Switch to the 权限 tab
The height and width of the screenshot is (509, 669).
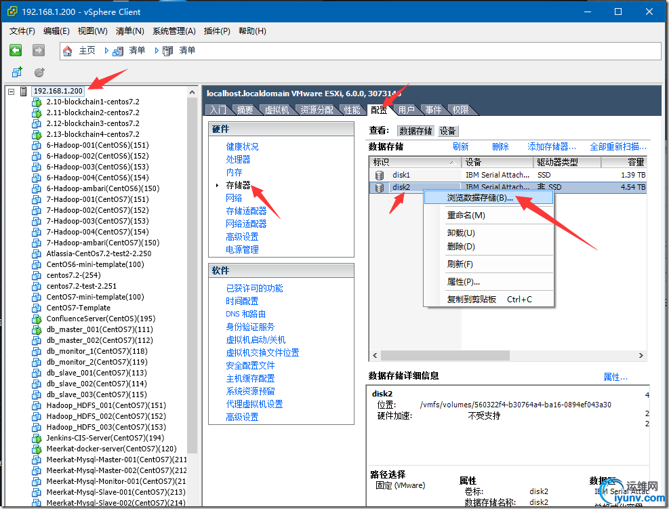460,110
